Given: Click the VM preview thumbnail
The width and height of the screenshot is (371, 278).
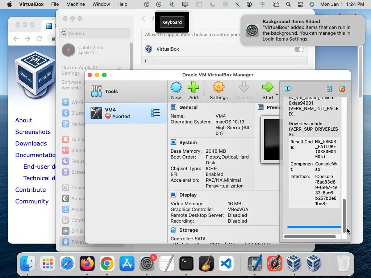Looking at the screenshot, I should [271, 139].
